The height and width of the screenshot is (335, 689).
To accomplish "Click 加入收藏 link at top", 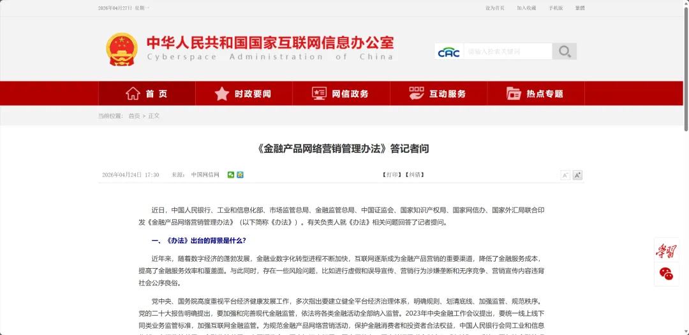I will click(x=526, y=8).
